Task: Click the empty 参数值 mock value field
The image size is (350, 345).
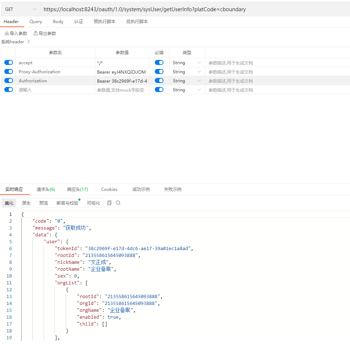Action: pyautogui.click(x=122, y=90)
